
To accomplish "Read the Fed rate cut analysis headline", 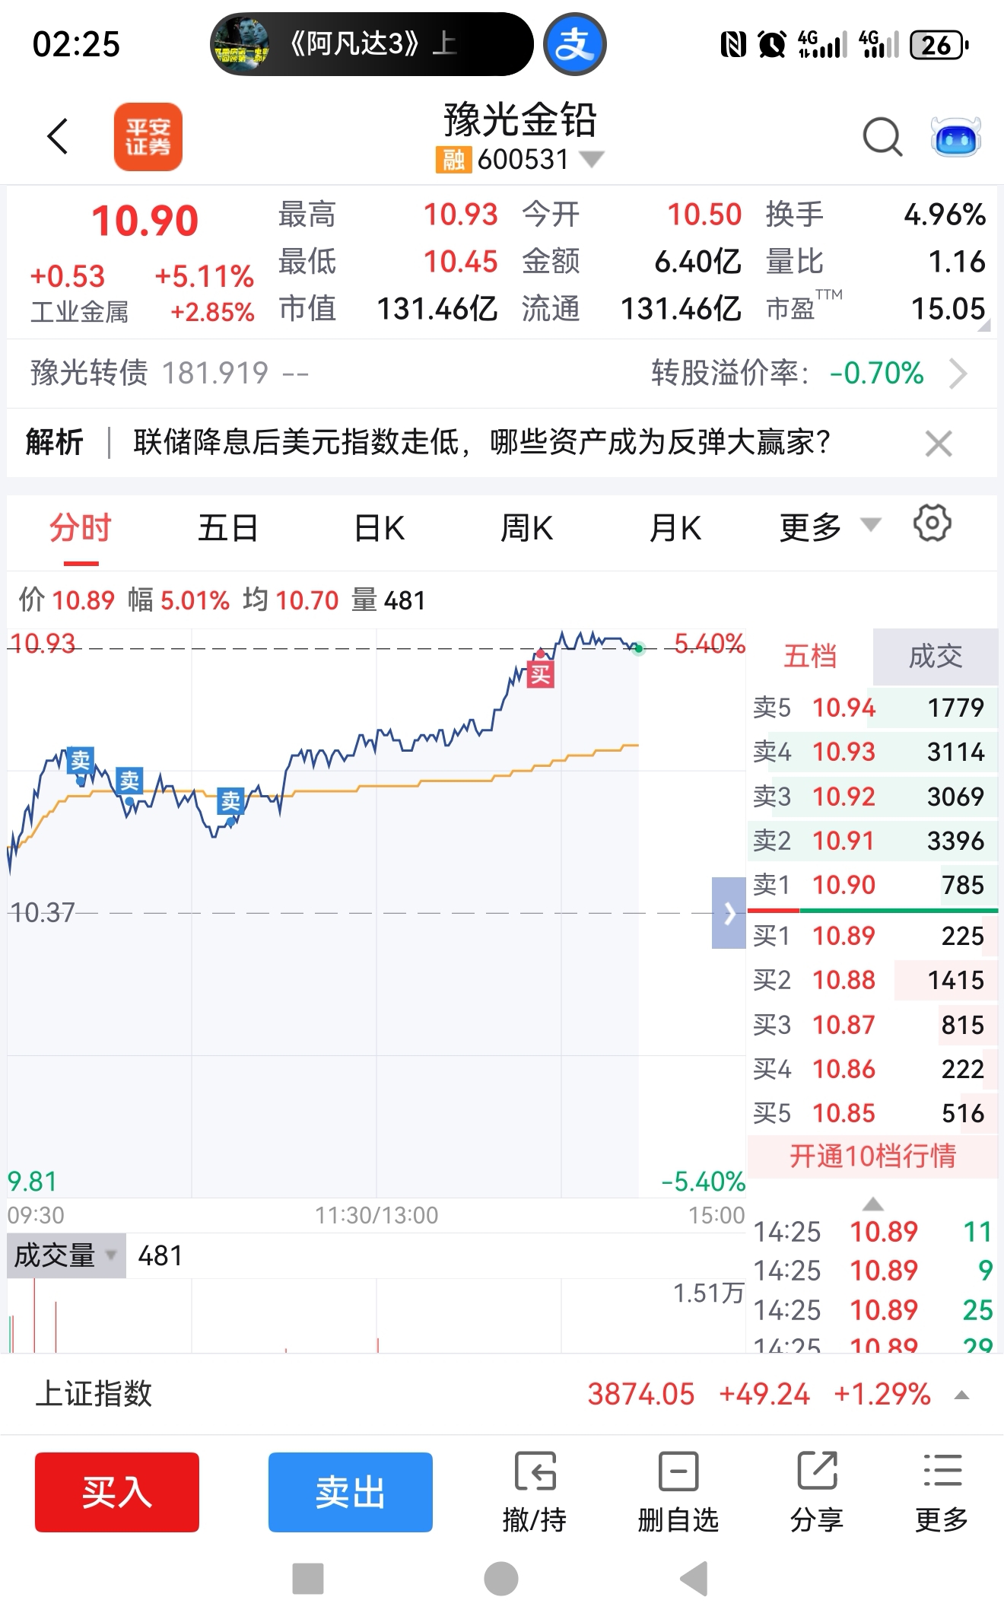I will (x=481, y=442).
